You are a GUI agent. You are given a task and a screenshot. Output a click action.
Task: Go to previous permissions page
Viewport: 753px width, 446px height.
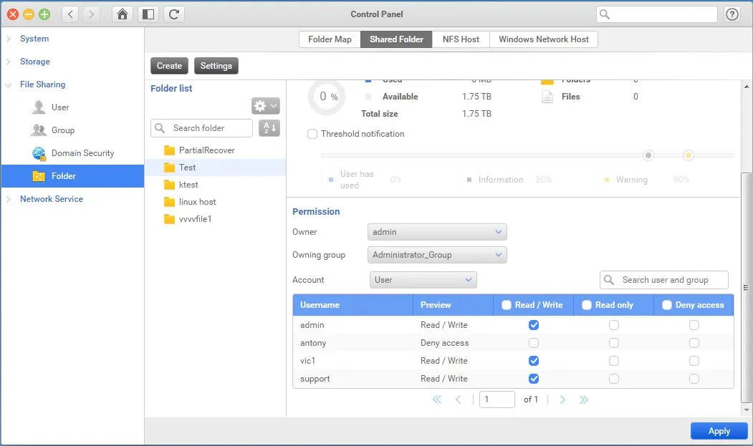coord(458,399)
